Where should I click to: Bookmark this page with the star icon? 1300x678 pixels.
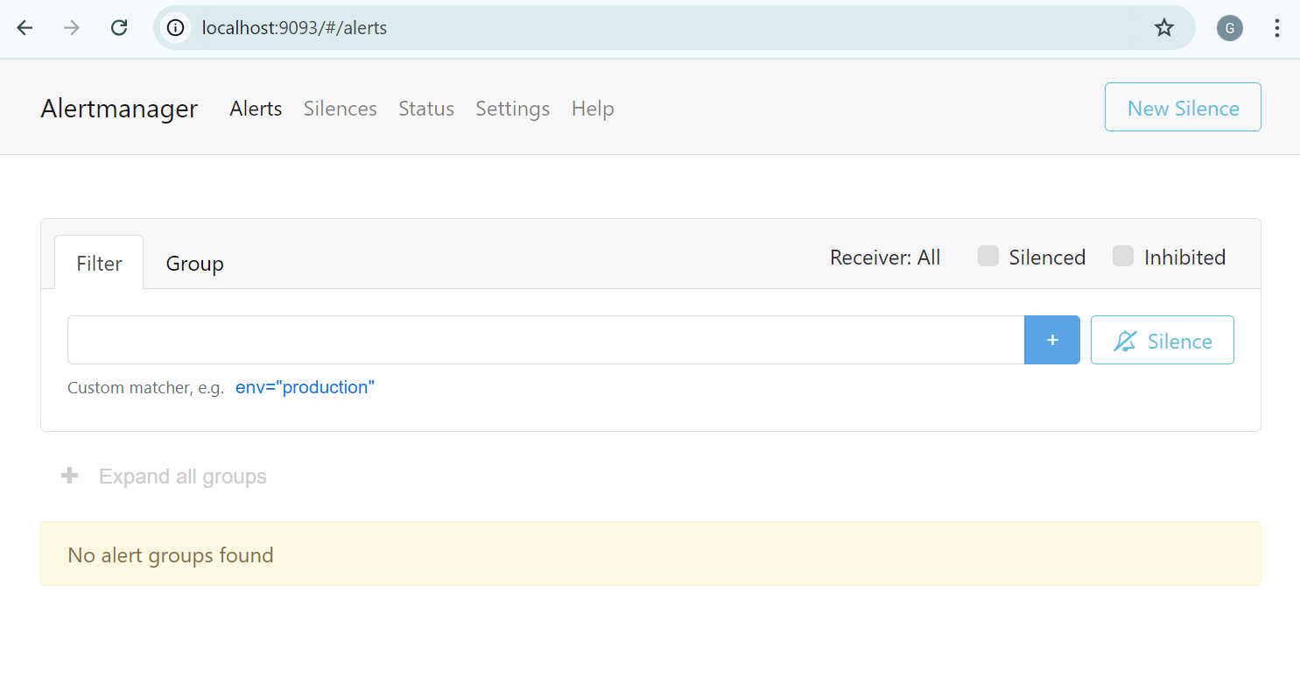pos(1163,28)
